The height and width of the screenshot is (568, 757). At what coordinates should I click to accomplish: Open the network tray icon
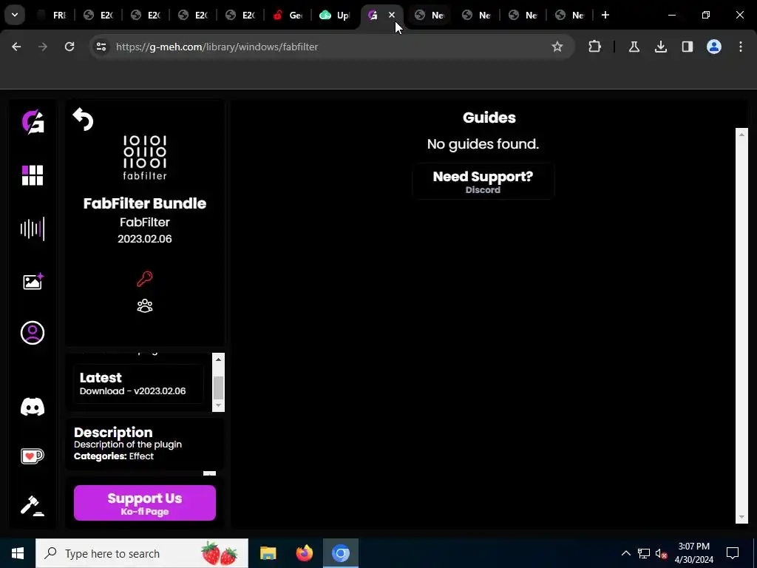(644, 553)
